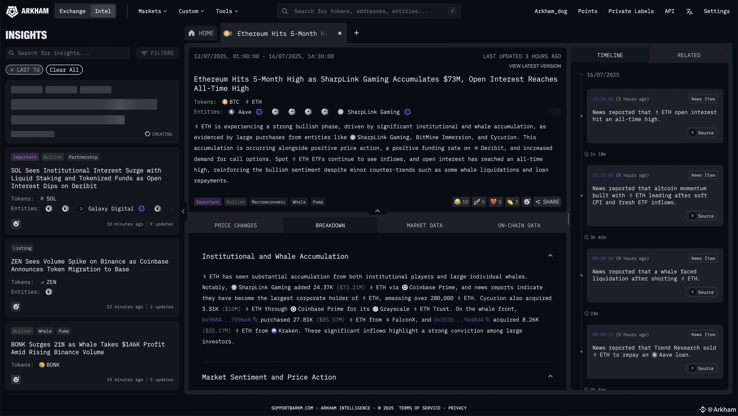
Task: Click Clear All filters button
Action: pos(64,70)
